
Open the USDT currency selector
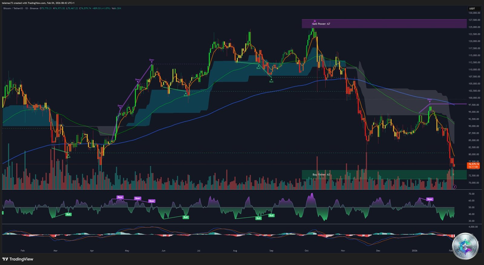click(x=472, y=8)
